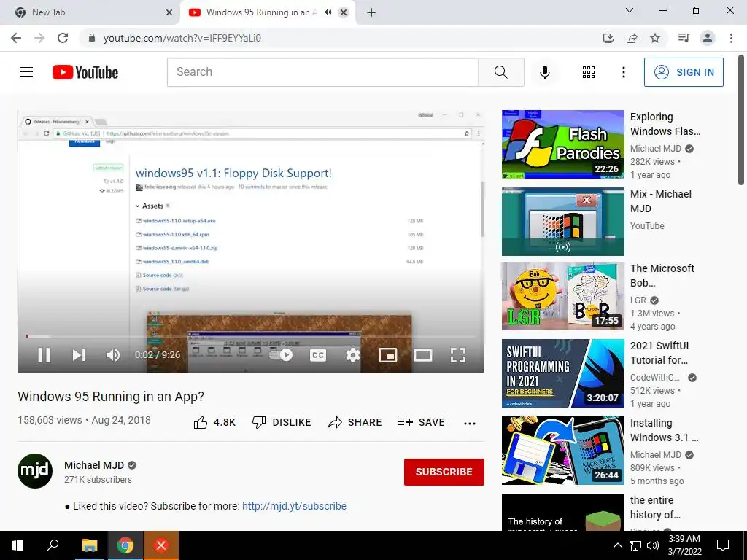Open the system volume tray icon
Image resolution: width=747 pixels, height=560 pixels.
coord(653,545)
